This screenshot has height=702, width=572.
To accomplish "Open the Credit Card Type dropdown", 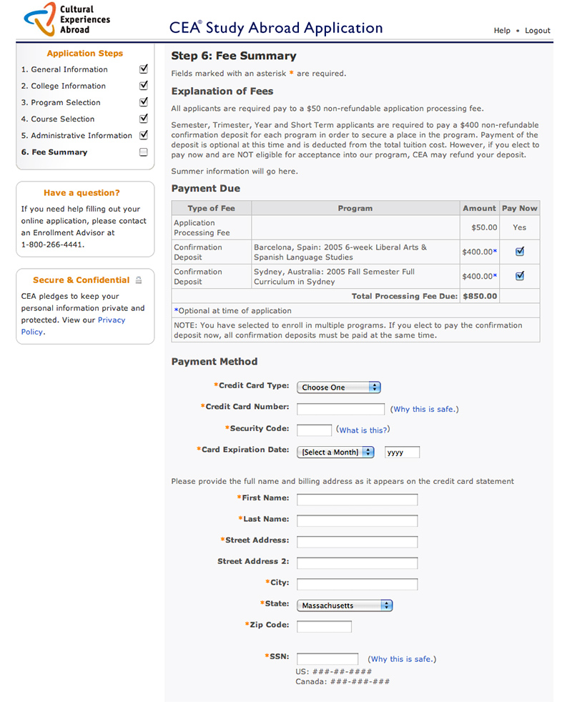I will pos(339,387).
